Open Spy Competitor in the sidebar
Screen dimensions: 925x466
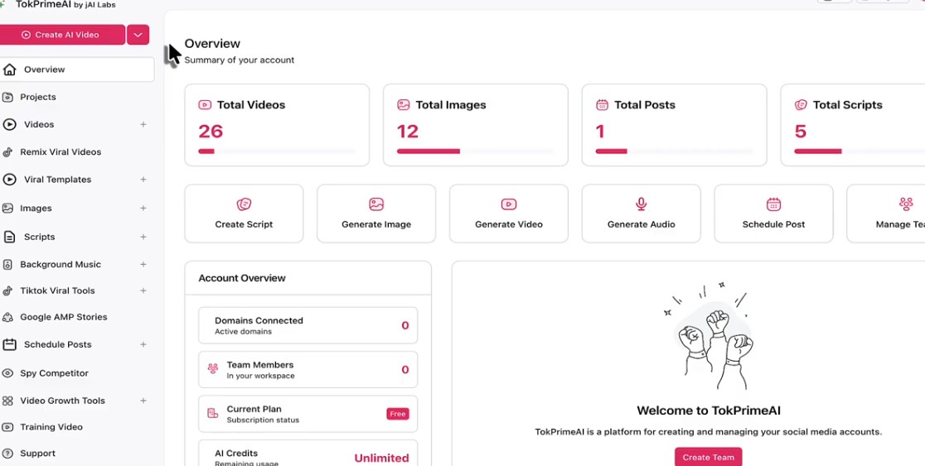(x=54, y=373)
